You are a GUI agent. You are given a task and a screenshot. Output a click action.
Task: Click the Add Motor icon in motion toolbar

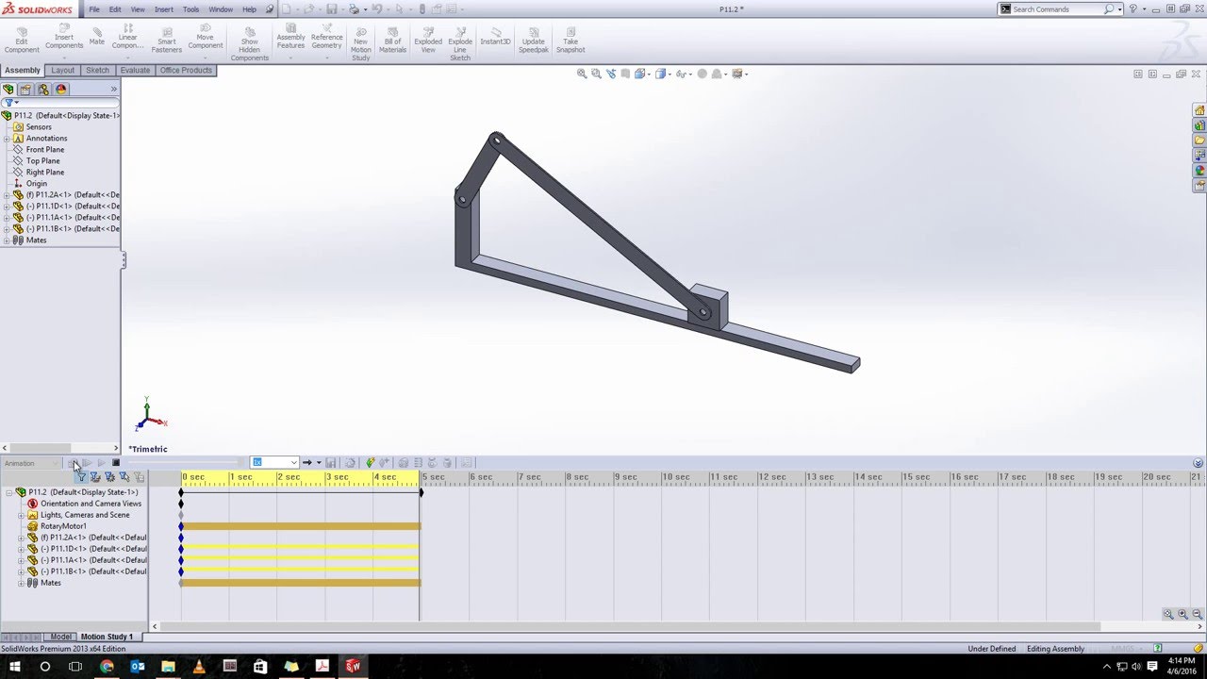click(x=403, y=463)
